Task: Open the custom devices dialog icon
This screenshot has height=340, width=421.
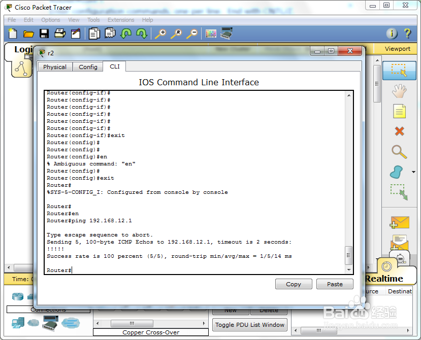Action: [226, 33]
